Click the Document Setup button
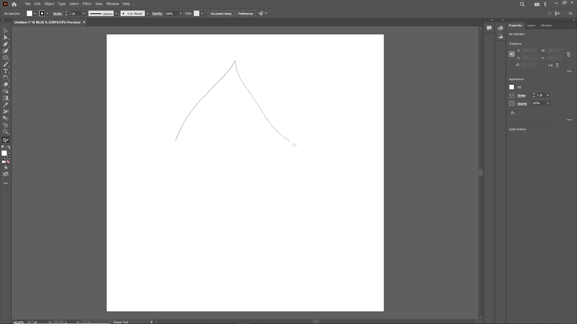The width and height of the screenshot is (577, 324). (x=221, y=13)
